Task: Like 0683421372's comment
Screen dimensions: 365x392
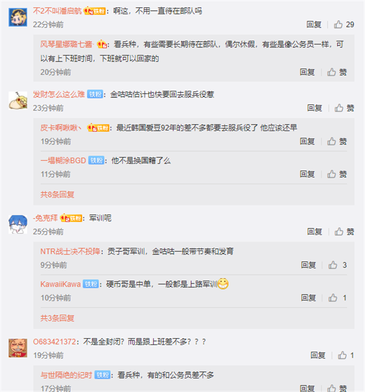Action: pyautogui.click(x=346, y=355)
